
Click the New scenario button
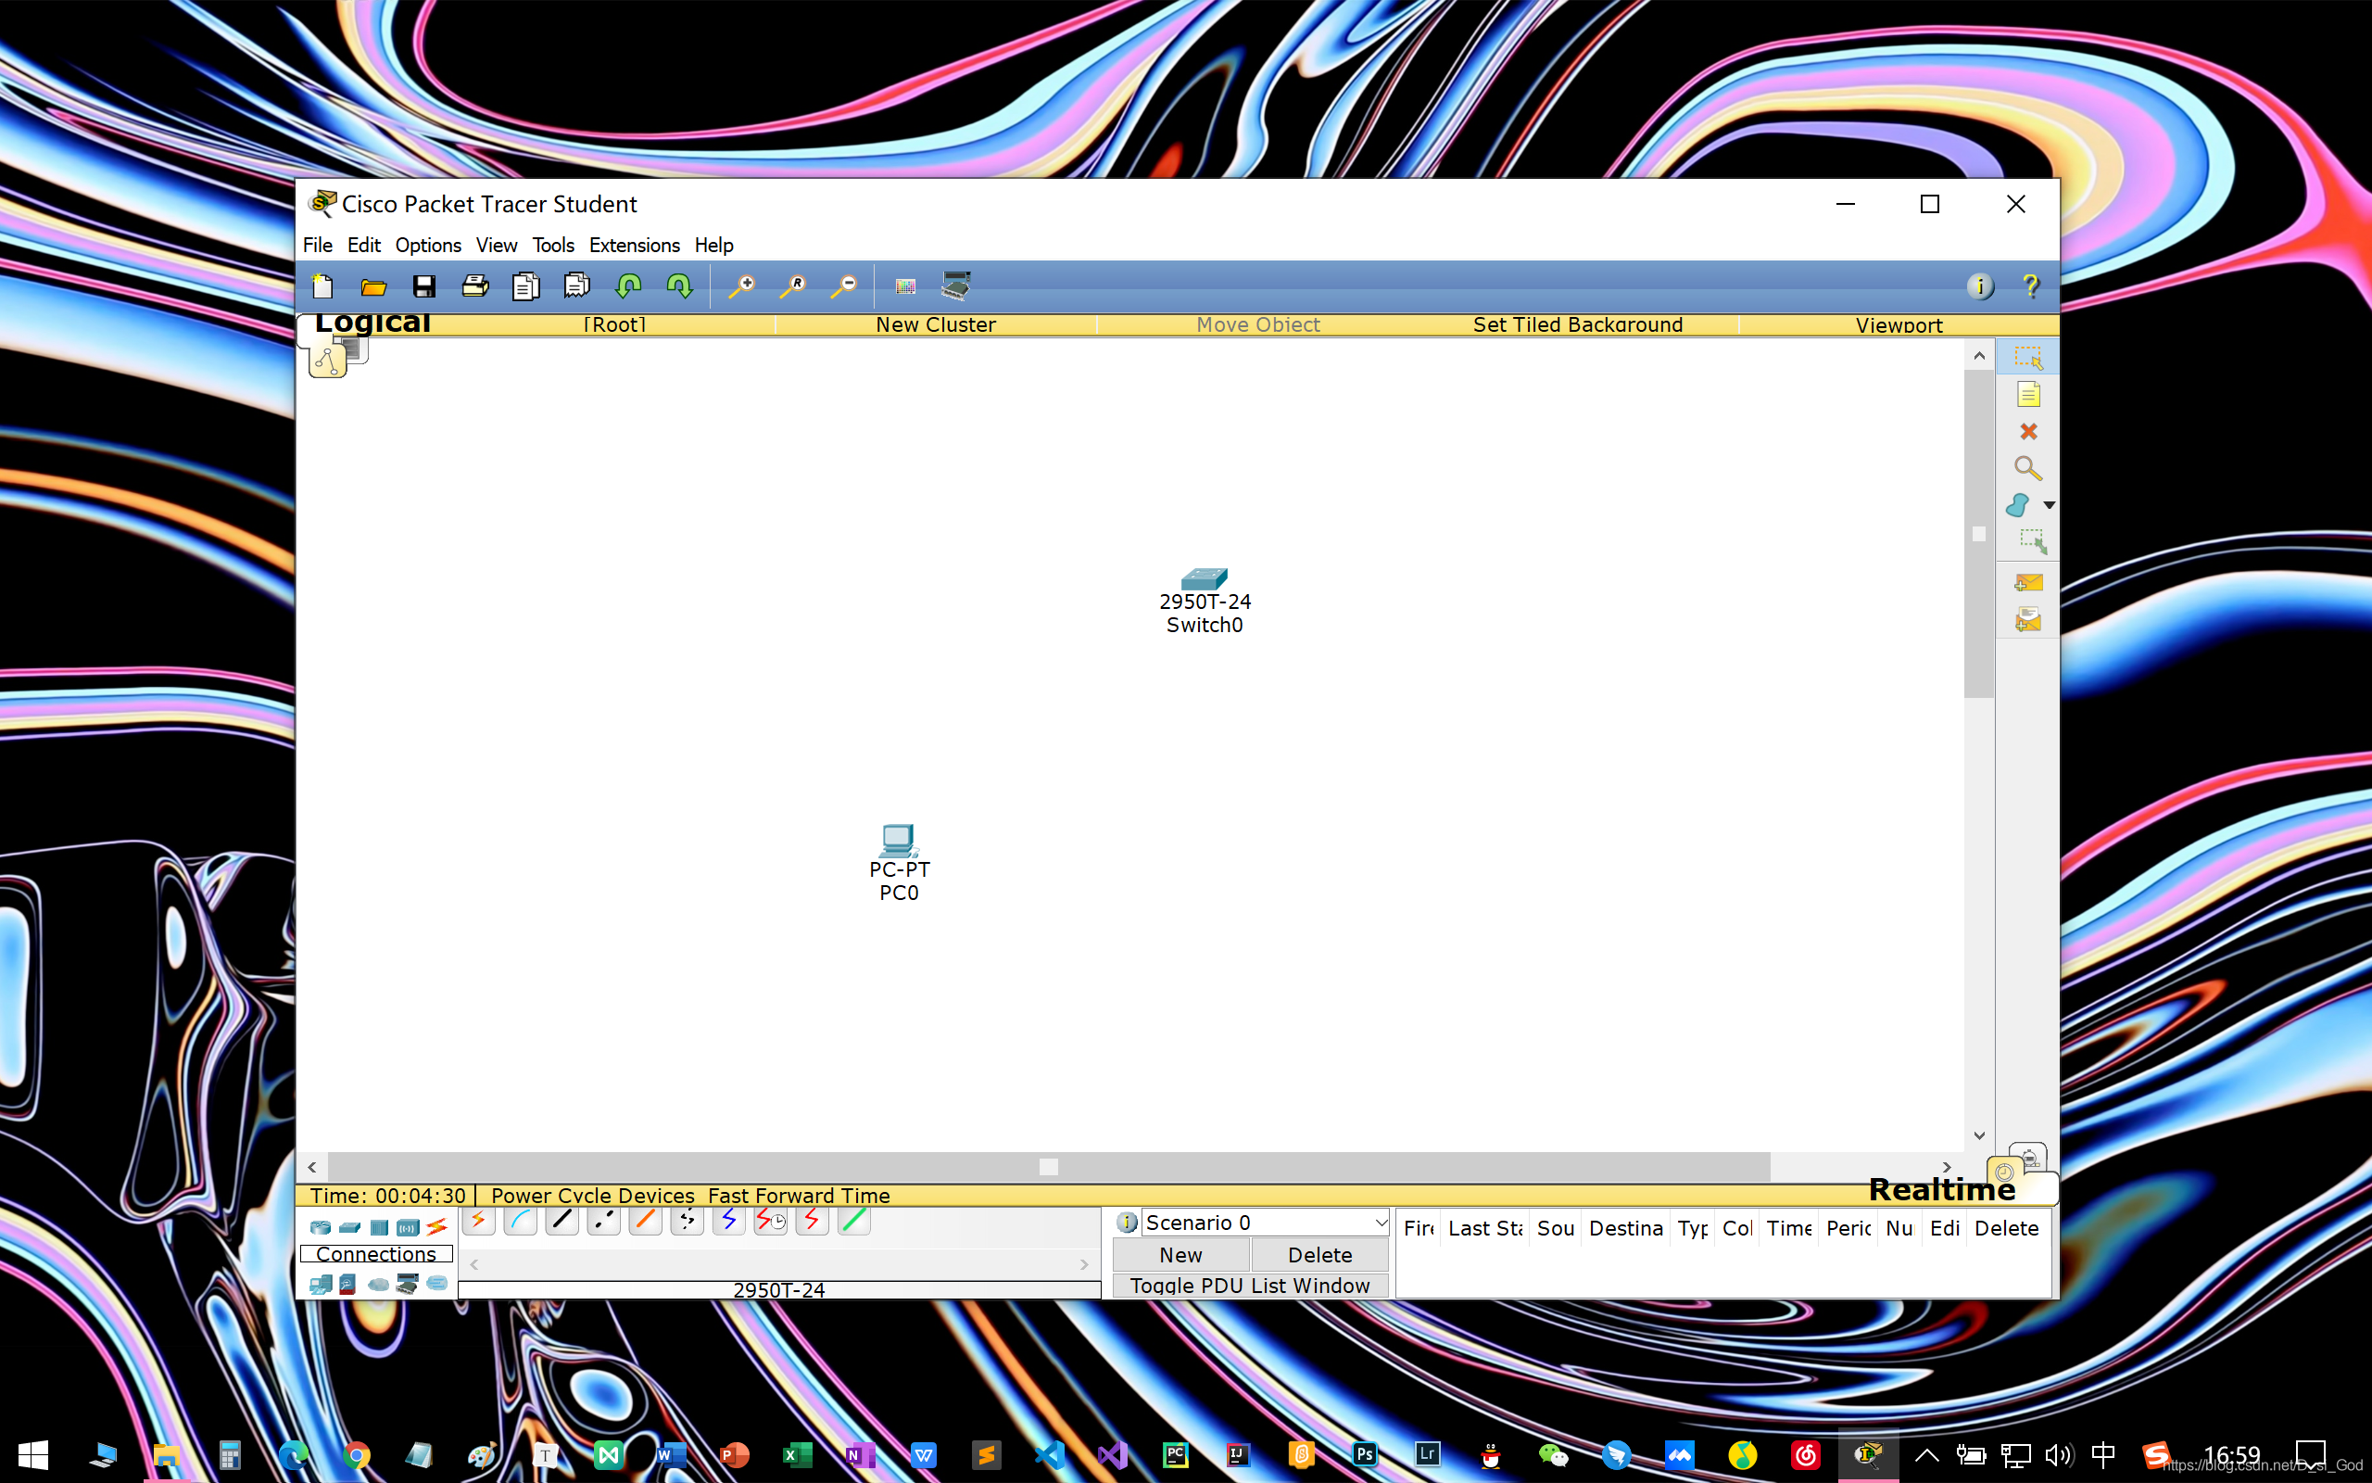click(1180, 1254)
